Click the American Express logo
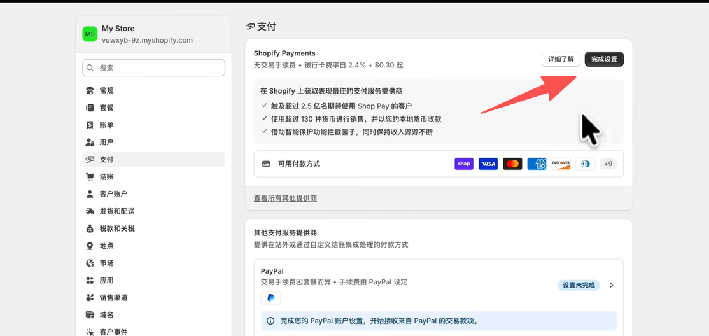 (537, 164)
